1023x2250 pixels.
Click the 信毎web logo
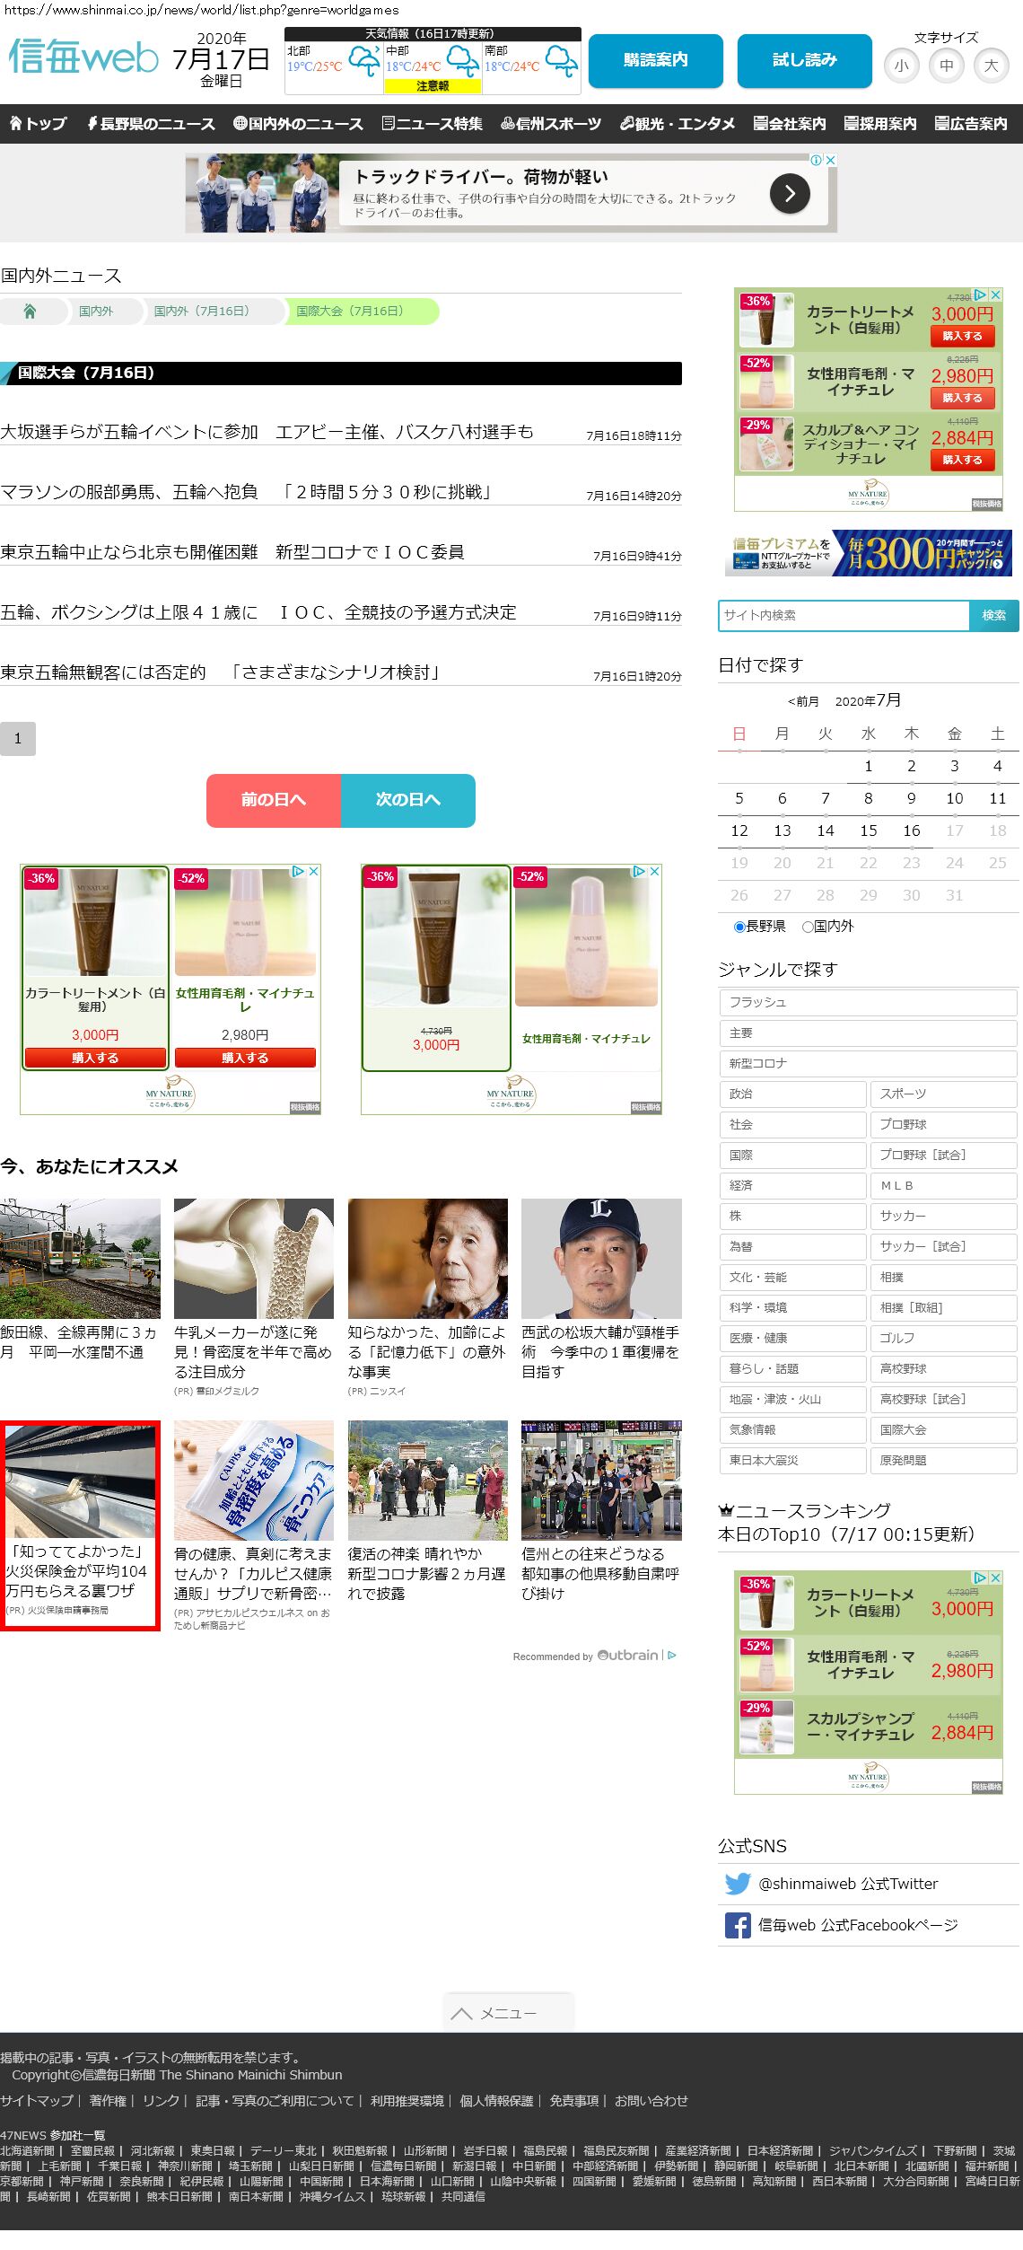coord(83,57)
